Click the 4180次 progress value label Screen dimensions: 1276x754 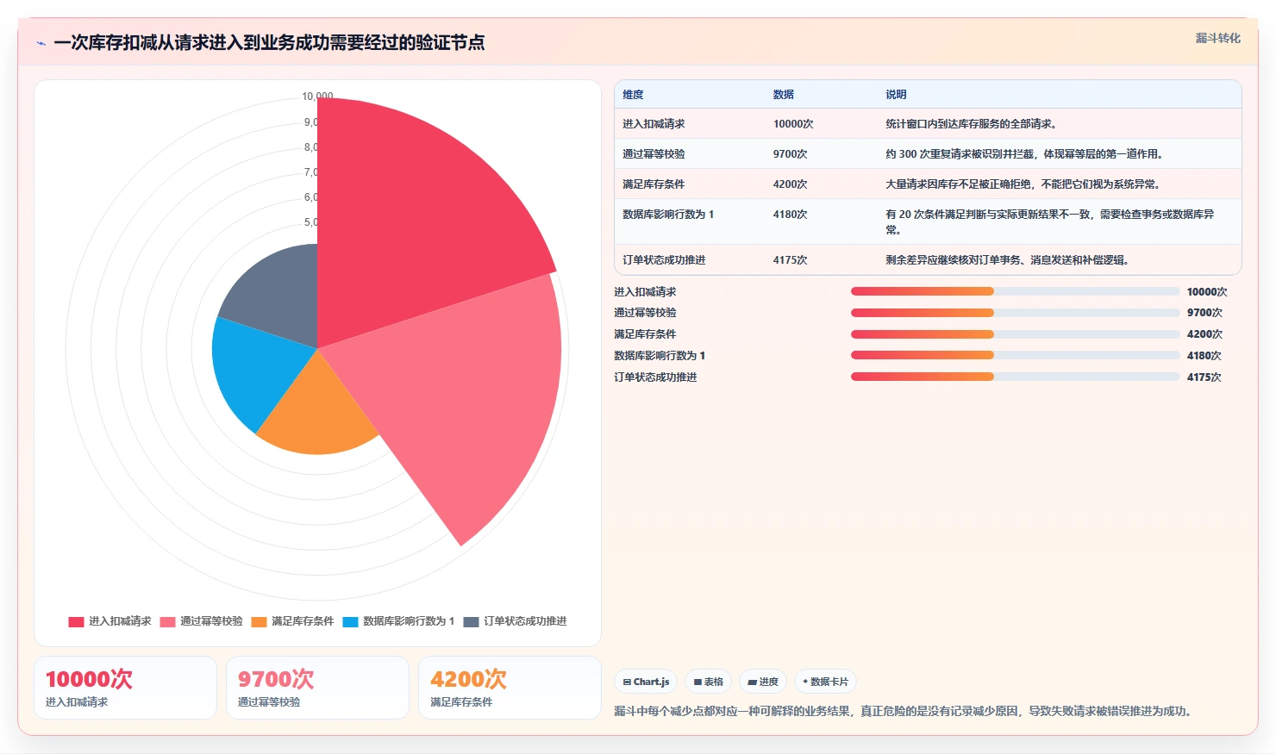point(1204,356)
